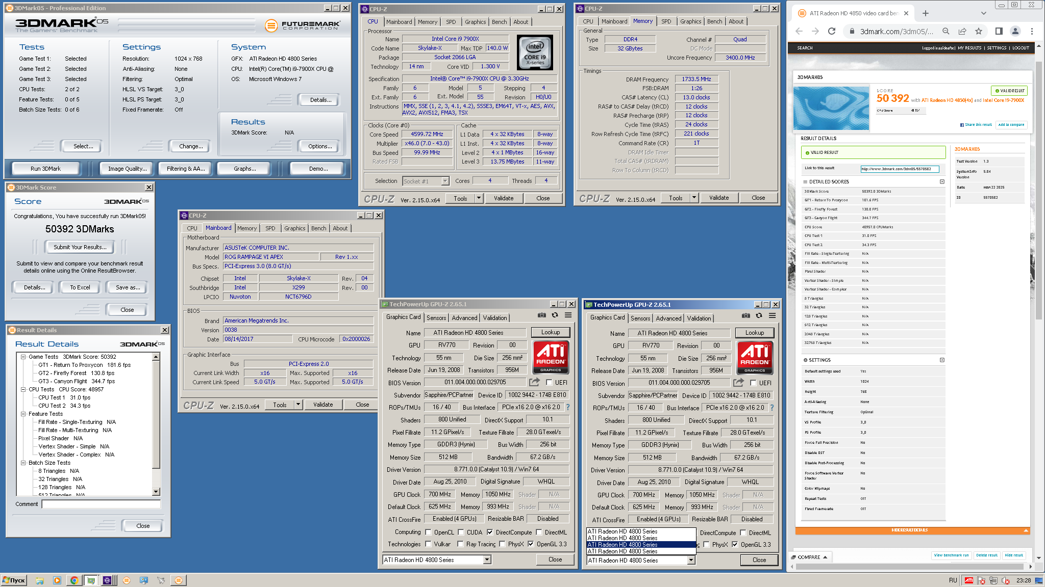The height and width of the screenshot is (587, 1045).
Task: Switch to Bench tab in CPU-Z Mainboard window
Action: pyautogui.click(x=319, y=228)
